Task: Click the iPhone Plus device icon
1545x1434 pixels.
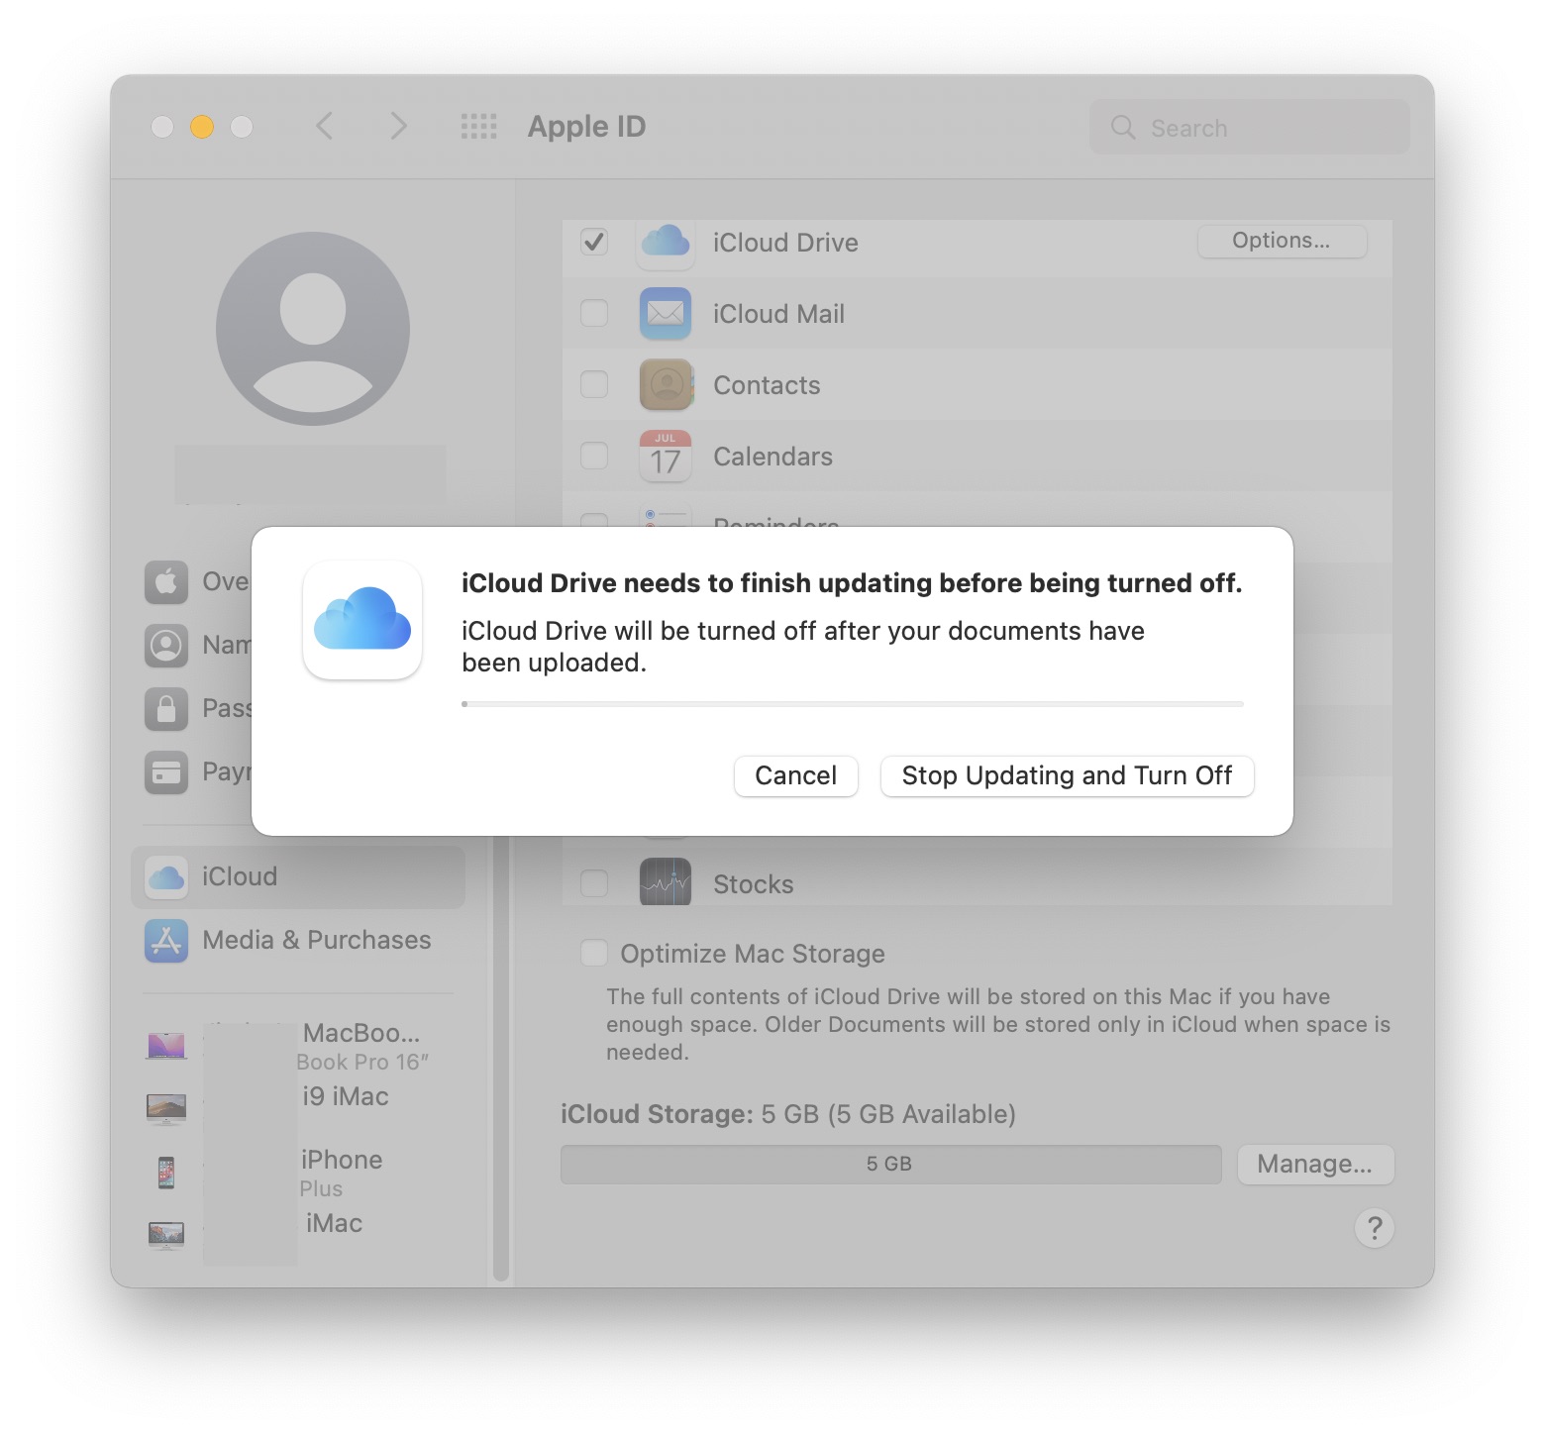Action: [166, 1173]
